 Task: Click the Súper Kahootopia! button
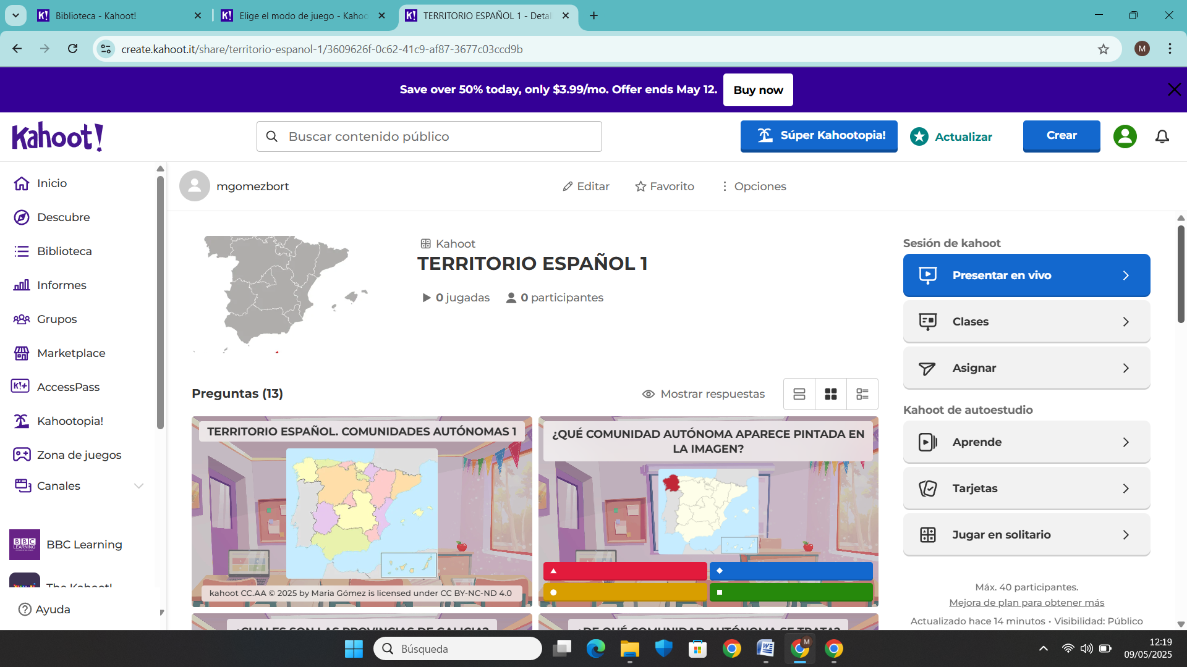tap(819, 136)
